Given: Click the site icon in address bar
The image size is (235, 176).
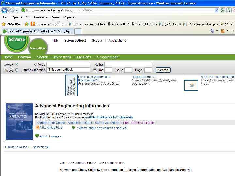Looking at the screenshot, I should 23,10.
